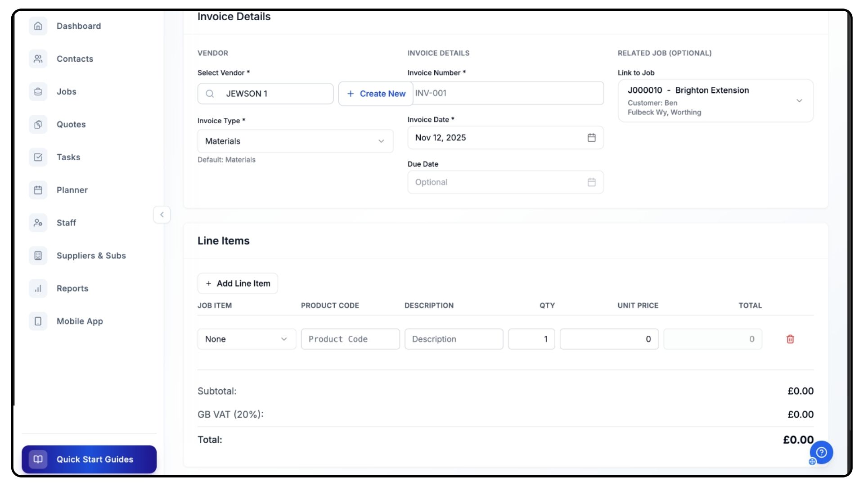
Task: Click the Add Line Item button
Action: tap(238, 283)
